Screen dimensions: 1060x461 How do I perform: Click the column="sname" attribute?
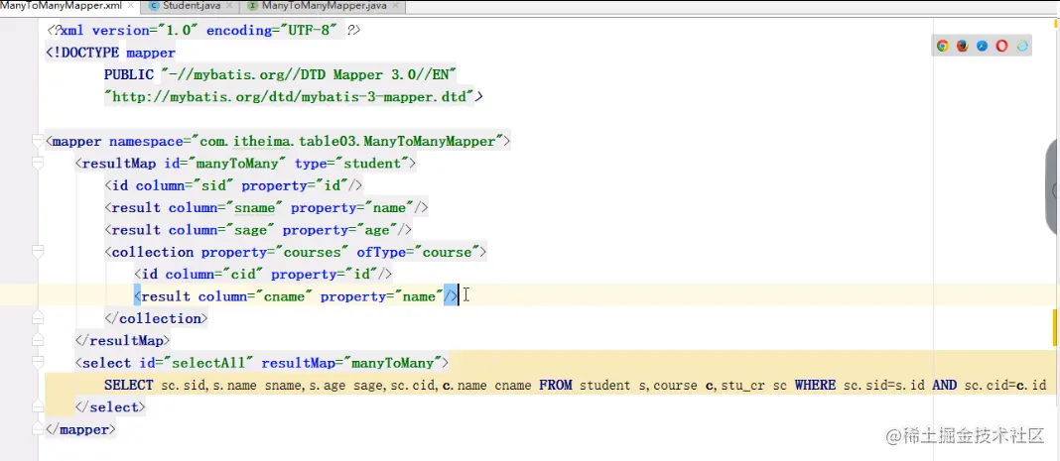[x=227, y=208]
